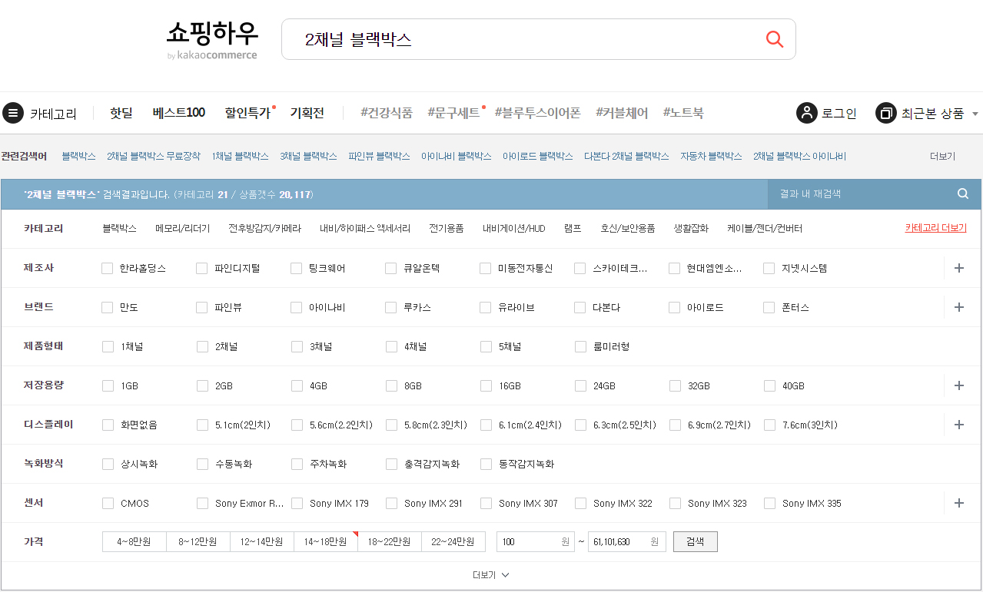Click the red magnifier search icon
This screenshot has height=592, width=983.
pyautogui.click(x=775, y=39)
